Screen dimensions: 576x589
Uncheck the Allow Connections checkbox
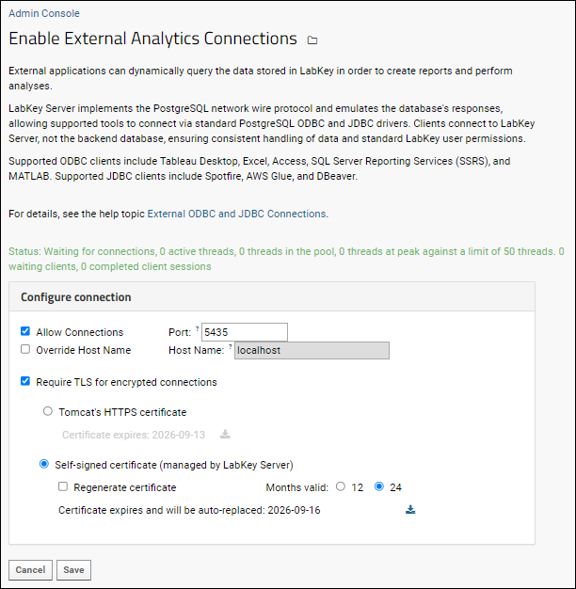tap(25, 331)
